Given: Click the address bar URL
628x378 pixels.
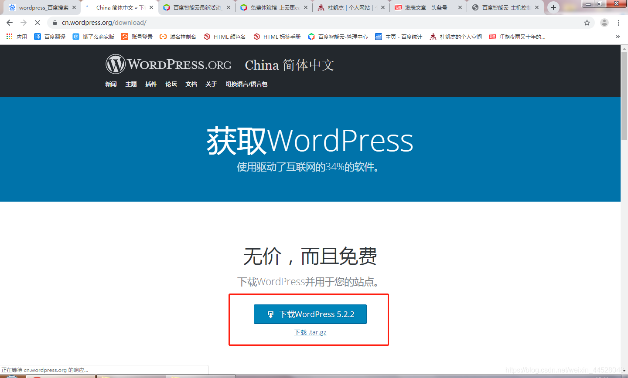Looking at the screenshot, I should (x=104, y=23).
